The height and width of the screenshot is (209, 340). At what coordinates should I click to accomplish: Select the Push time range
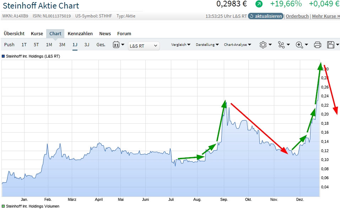tap(9, 45)
